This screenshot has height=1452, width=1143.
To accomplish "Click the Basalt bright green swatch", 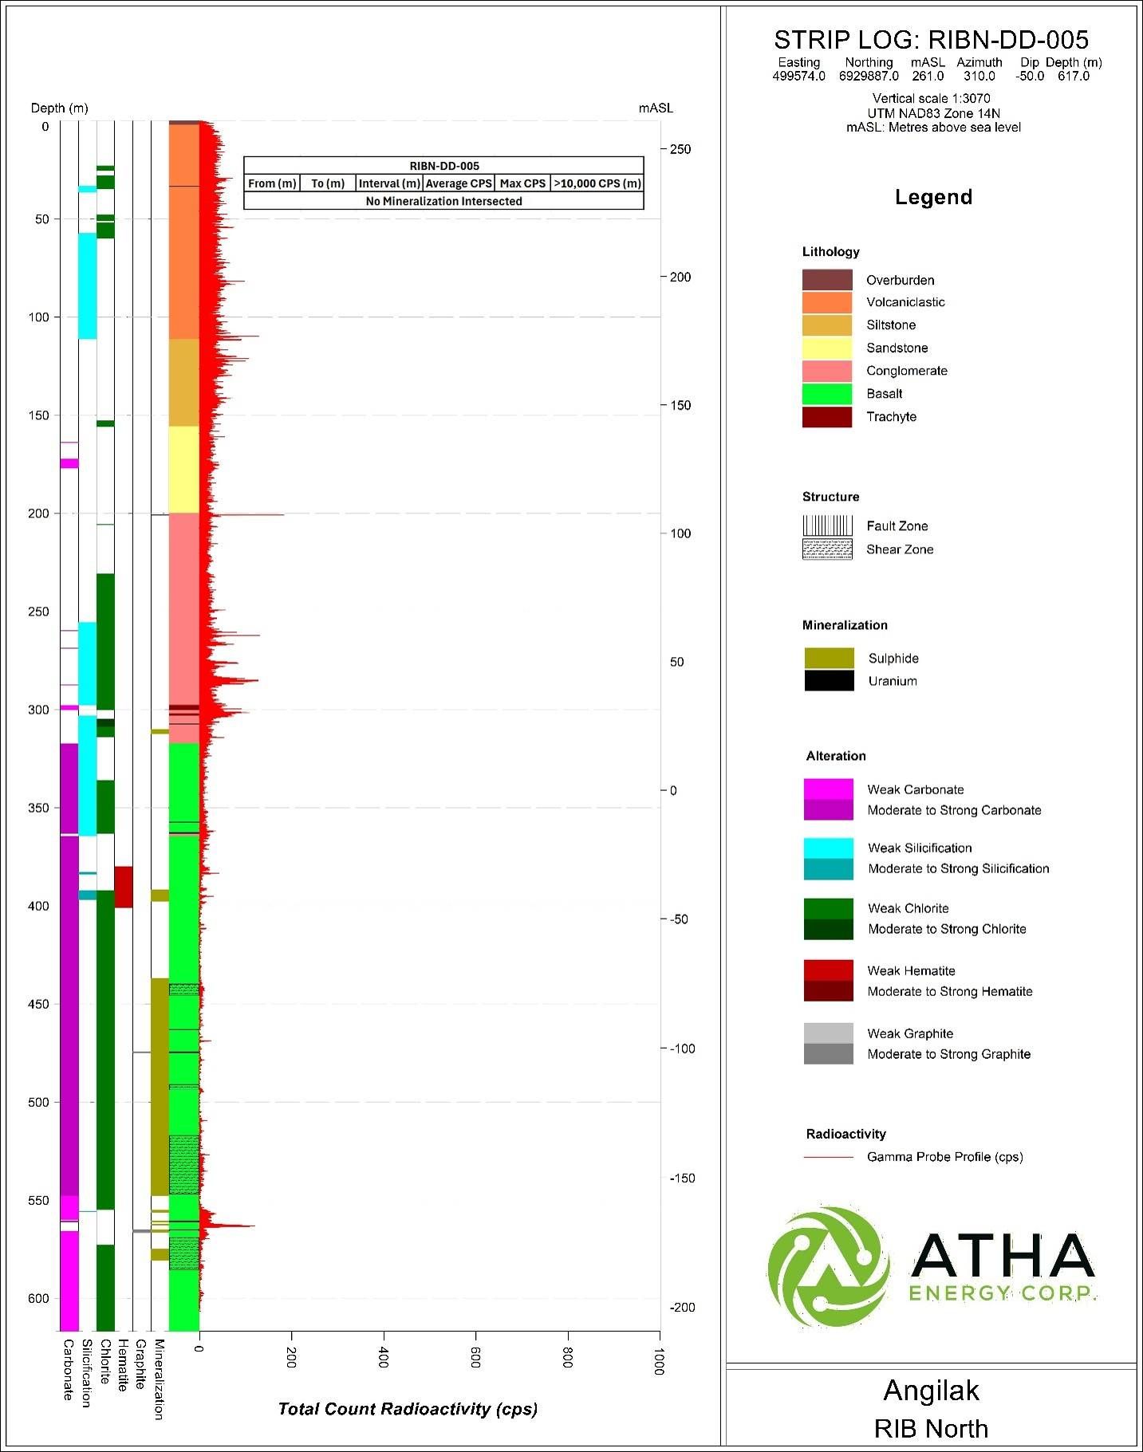I will point(827,394).
